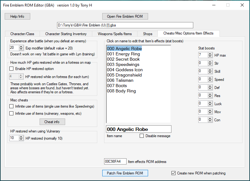The image size is (250, 181).
Task: Open the Weapons/Spells/Items tab
Action: coord(115,34)
